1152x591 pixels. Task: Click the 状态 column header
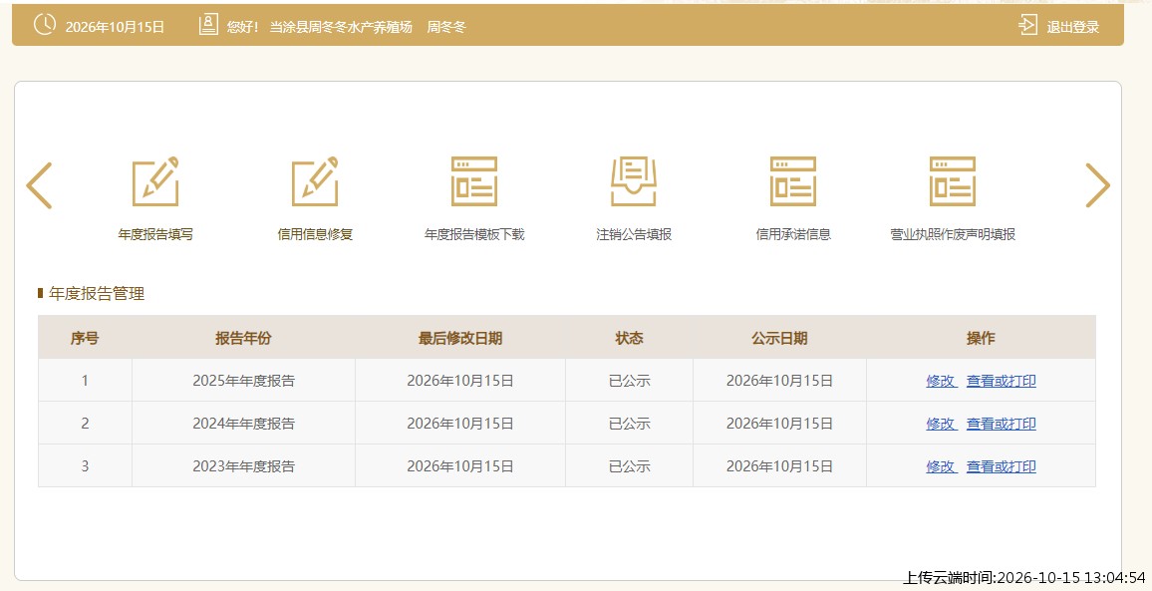pos(629,338)
